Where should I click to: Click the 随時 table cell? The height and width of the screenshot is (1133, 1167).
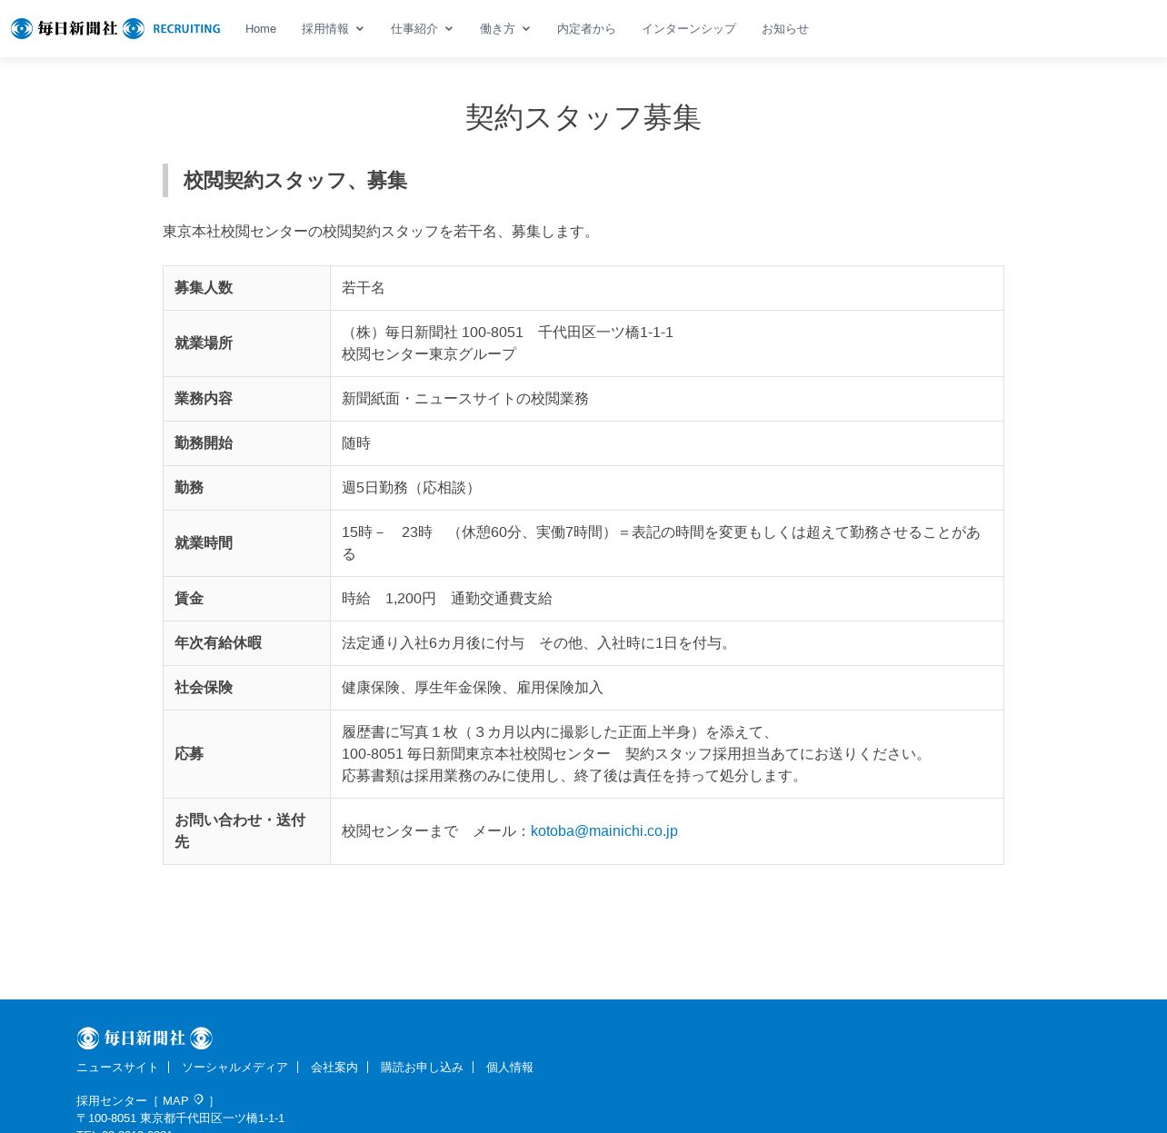coord(667,443)
